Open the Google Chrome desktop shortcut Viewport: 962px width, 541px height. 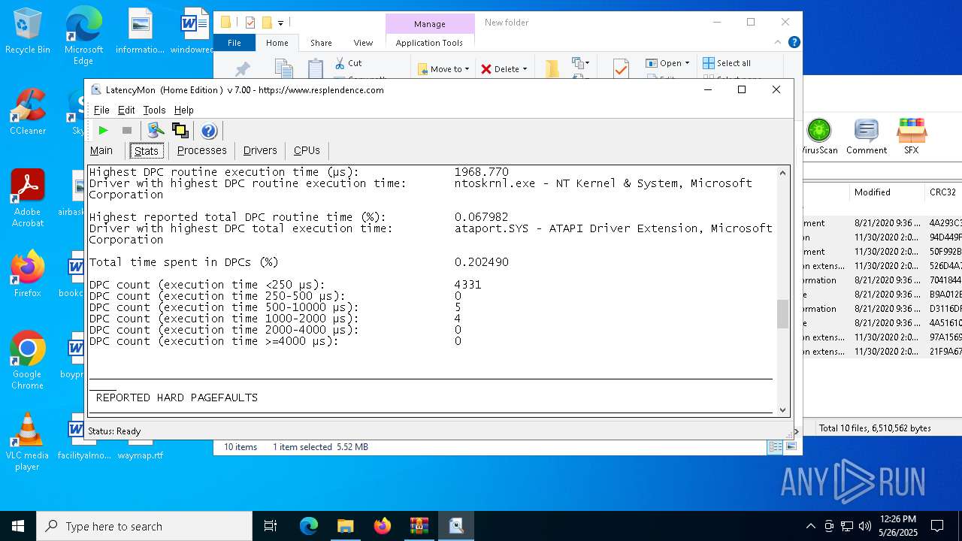point(28,361)
